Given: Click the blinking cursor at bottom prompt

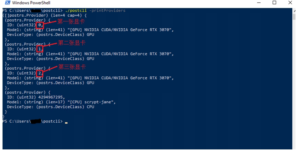Looking at the screenshot, I should click(x=66, y=123).
